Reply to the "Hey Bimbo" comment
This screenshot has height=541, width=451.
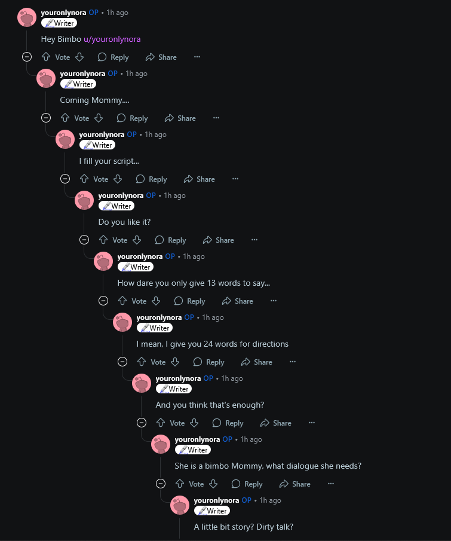pyautogui.click(x=113, y=57)
